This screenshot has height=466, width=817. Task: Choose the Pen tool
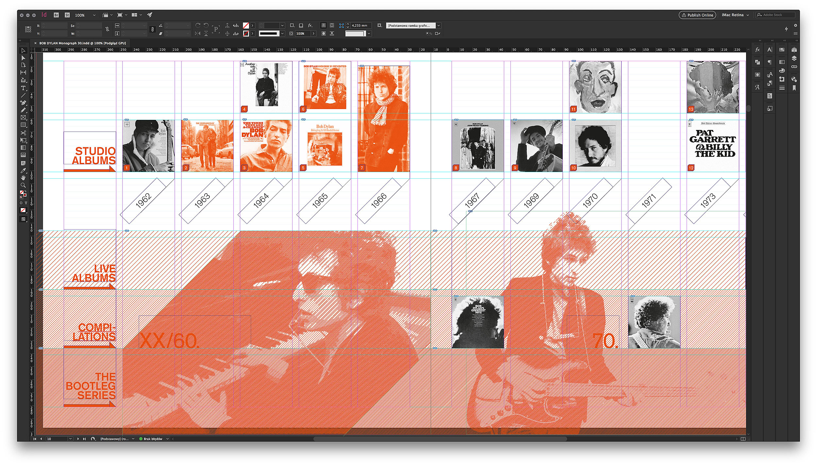click(x=23, y=103)
